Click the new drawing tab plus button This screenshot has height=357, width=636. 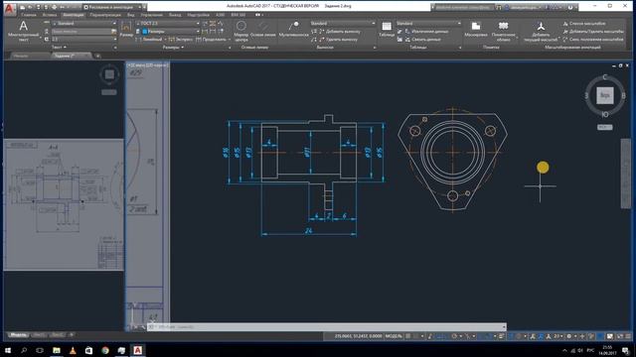point(97,56)
